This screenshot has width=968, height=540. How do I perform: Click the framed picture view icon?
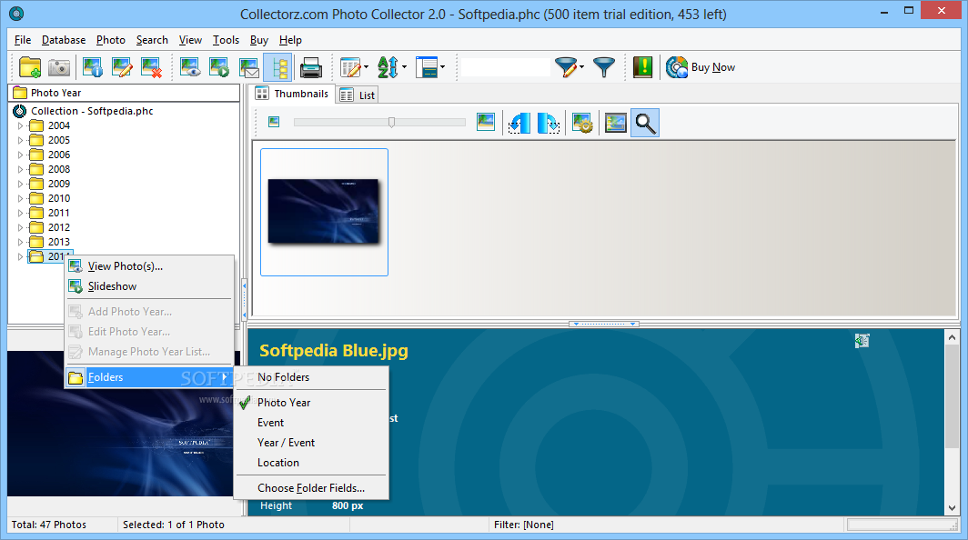[616, 123]
